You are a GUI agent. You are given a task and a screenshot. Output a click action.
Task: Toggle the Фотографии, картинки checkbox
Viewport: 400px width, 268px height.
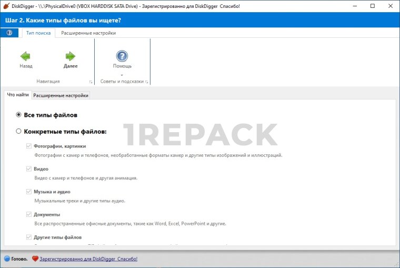pos(29,146)
